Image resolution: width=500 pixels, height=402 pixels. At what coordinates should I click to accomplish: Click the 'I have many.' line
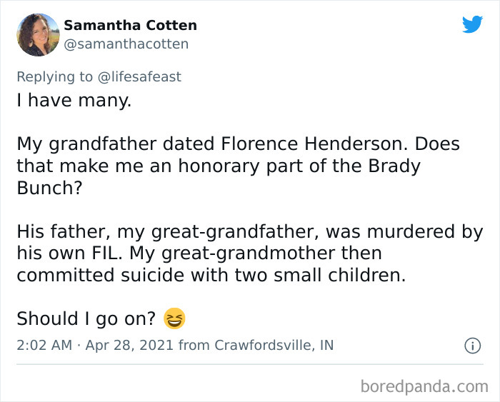pyautogui.click(x=74, y=101)
